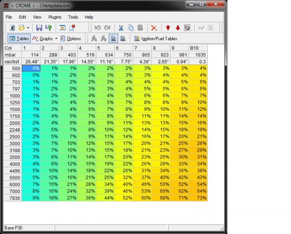Open Ignition/Fuel Tables selector
Image resolution: width=291 pixels, height=234 pixels.
point(156,39)
